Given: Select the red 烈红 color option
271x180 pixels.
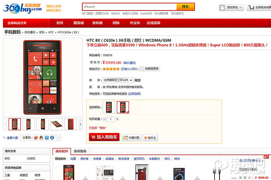Looking at the screenshot, I should [x=123, y=107].
